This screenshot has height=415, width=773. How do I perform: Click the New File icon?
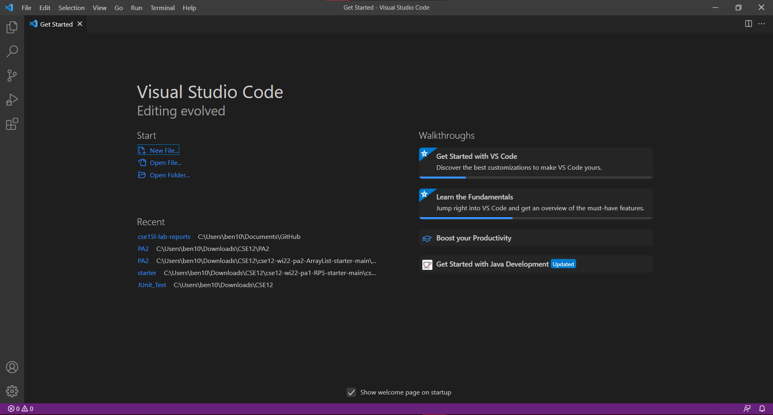142,150
